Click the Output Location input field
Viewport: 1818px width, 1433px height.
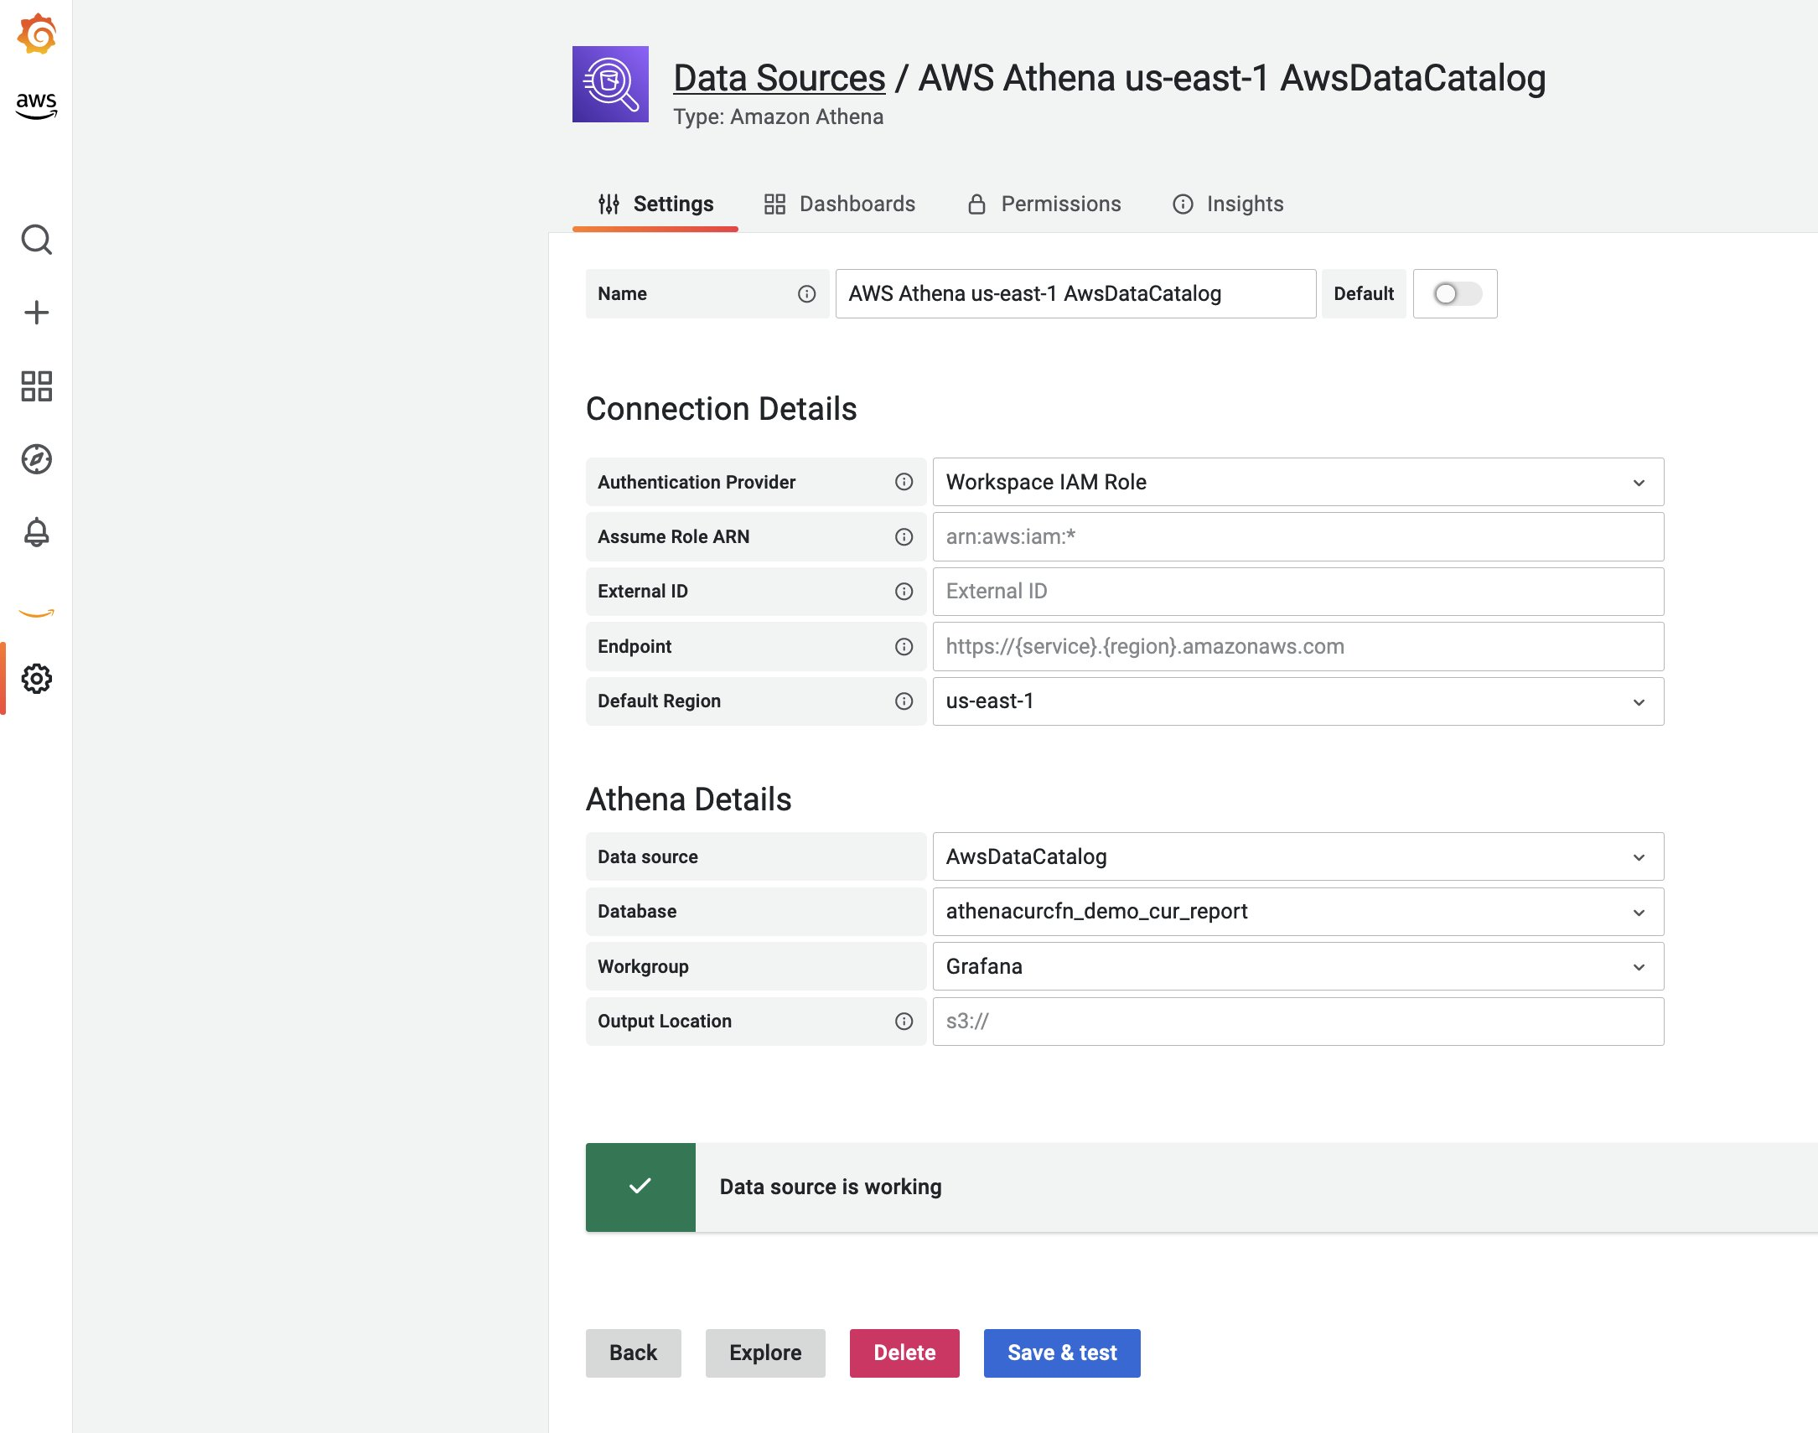pos(1297,1022)
